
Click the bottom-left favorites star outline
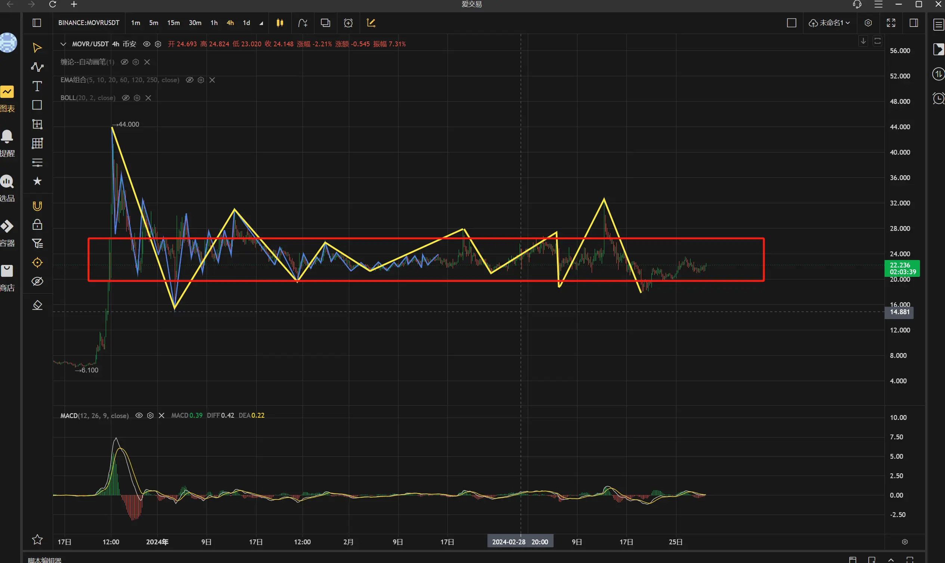click(37, 539)
